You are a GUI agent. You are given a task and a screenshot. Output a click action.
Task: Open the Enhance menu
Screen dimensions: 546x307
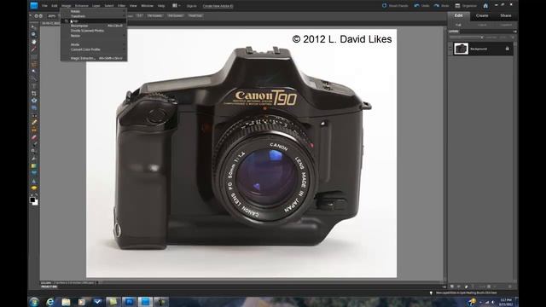pyautogui.click(x=82, y=6)
